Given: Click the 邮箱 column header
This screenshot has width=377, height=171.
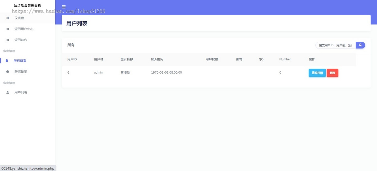Looking at the screenshot, I should click(x=239, y=59).
